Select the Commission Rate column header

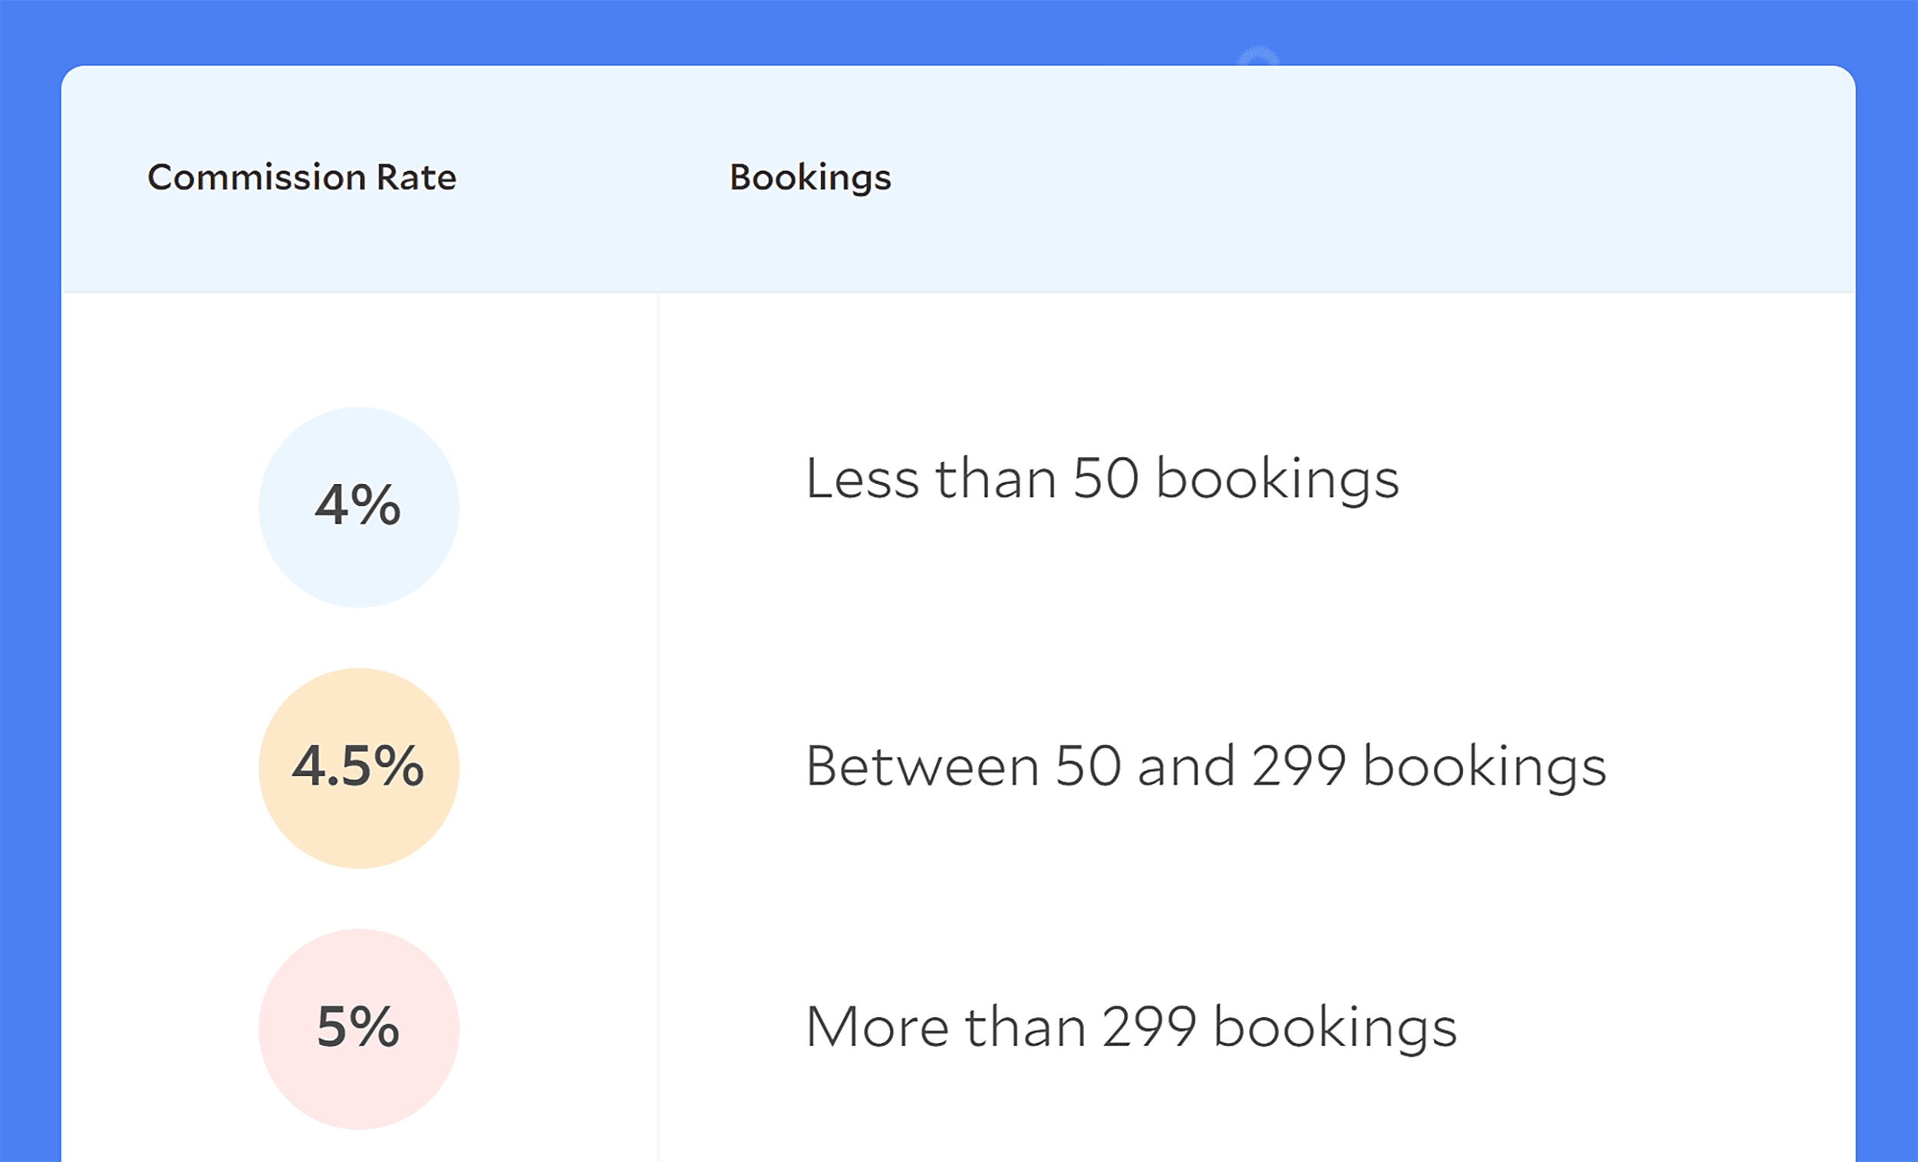302,177
